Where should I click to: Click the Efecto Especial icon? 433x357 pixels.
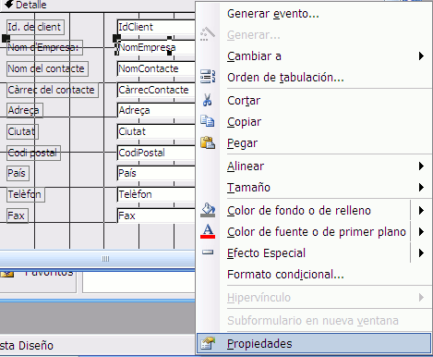tap(208, 252)
